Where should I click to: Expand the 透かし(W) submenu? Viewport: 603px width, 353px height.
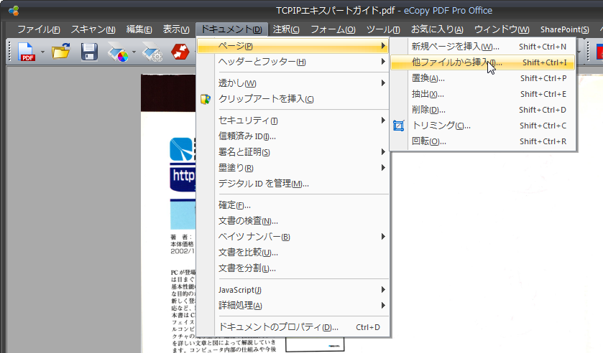pyautogui.click(x=293, y=83)
